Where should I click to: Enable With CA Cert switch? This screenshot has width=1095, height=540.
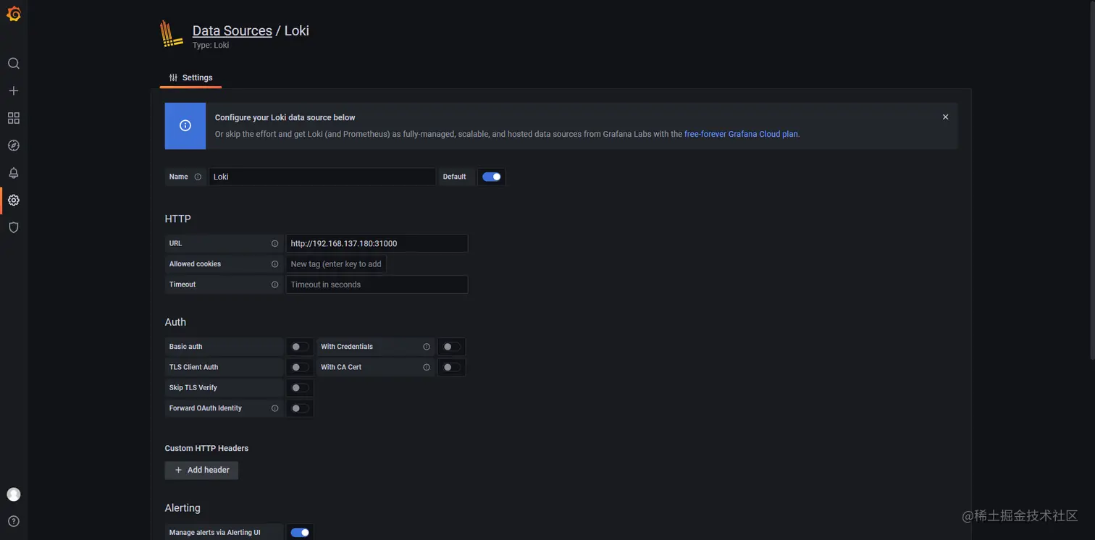coord(451,367)
